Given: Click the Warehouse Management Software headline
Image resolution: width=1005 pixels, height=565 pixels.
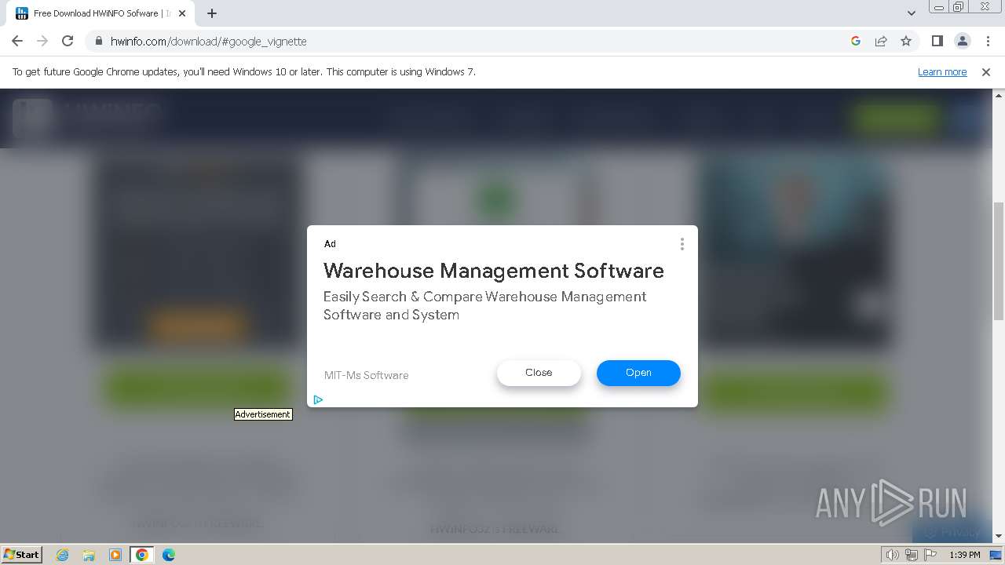Looking at the screenshot, I should (x=494, y=271).
